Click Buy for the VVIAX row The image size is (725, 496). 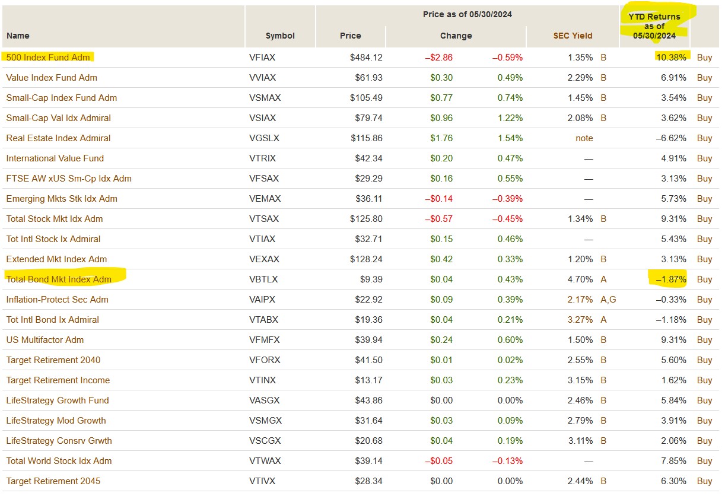tap(704, 78)
